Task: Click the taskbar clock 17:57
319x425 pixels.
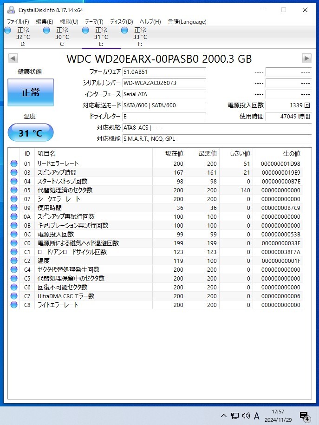Action: click(x=278, y=412)
